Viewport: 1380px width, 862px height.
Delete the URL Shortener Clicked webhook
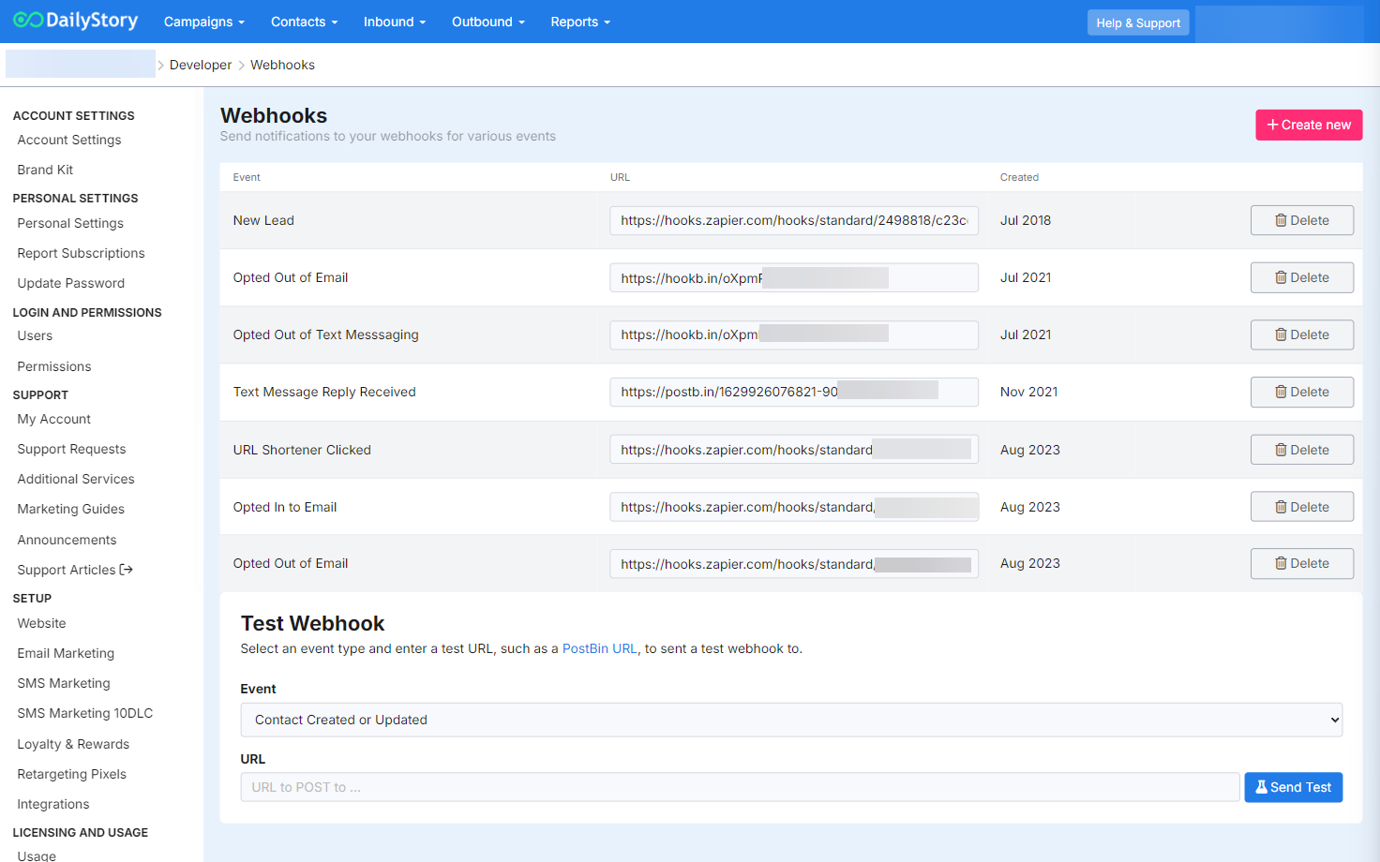pyautogui.click(x=1301, y=450)
